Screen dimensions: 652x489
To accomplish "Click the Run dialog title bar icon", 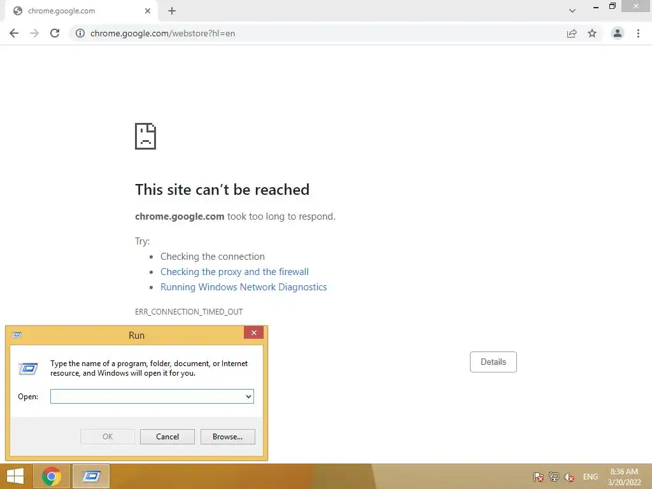I will click(x=17, y=335).
